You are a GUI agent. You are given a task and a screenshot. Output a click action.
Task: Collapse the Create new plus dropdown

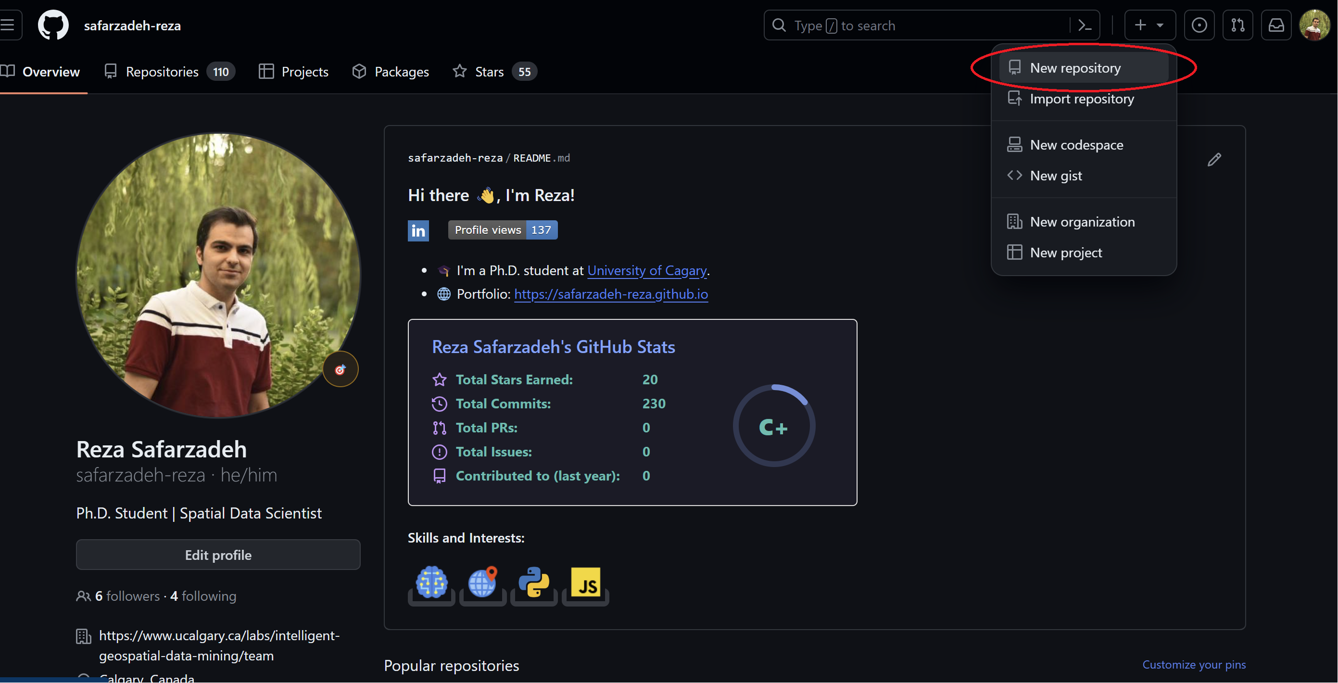1149,25
